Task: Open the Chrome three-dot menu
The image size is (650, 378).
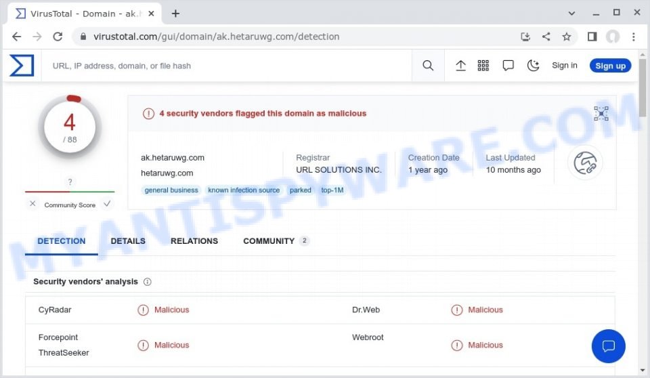Action: (x=634, y=37)
